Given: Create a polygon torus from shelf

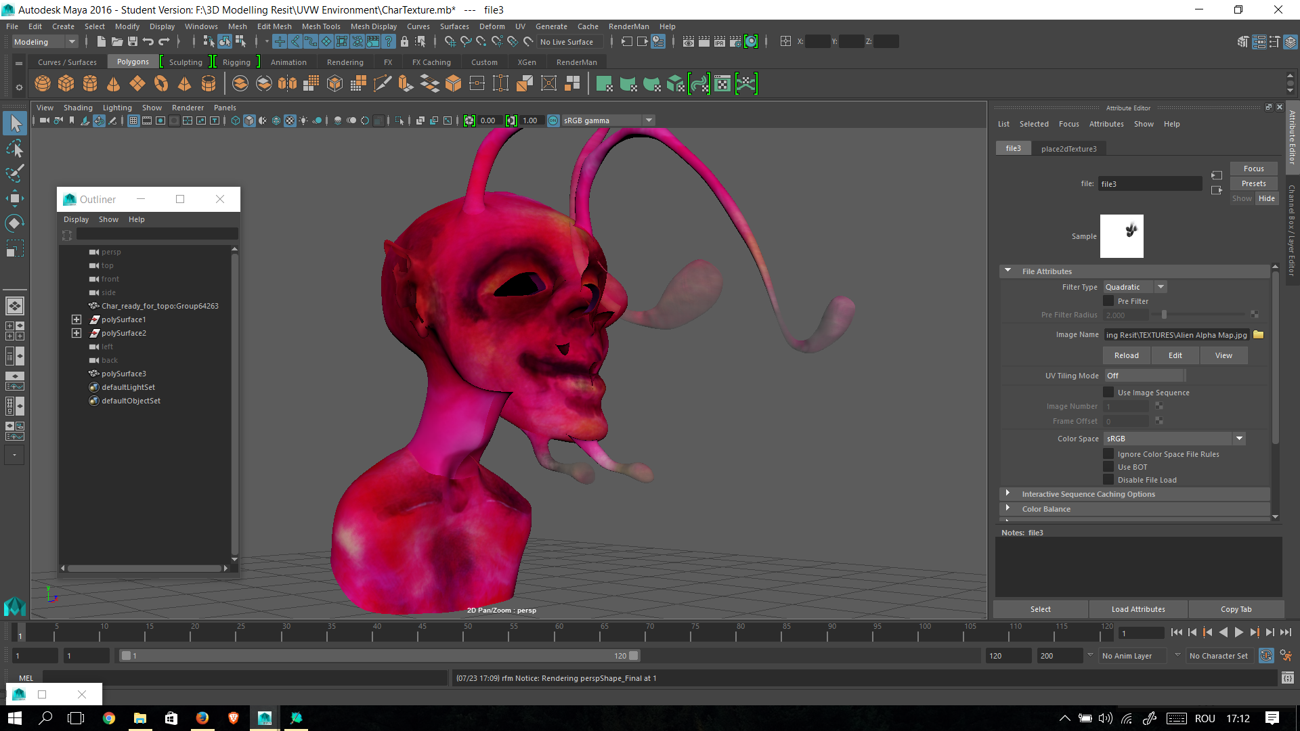Looking at the screenshot, I should click(x=161, y=83).
